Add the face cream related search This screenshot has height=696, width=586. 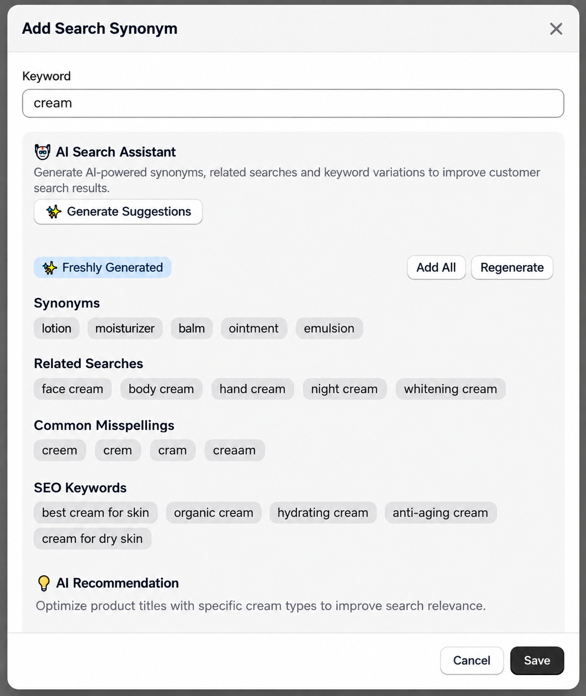click(x=72, y=389)
